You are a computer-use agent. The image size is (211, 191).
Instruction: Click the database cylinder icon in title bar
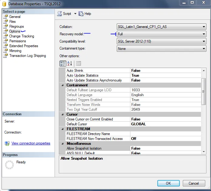click(x=4, y=4)
